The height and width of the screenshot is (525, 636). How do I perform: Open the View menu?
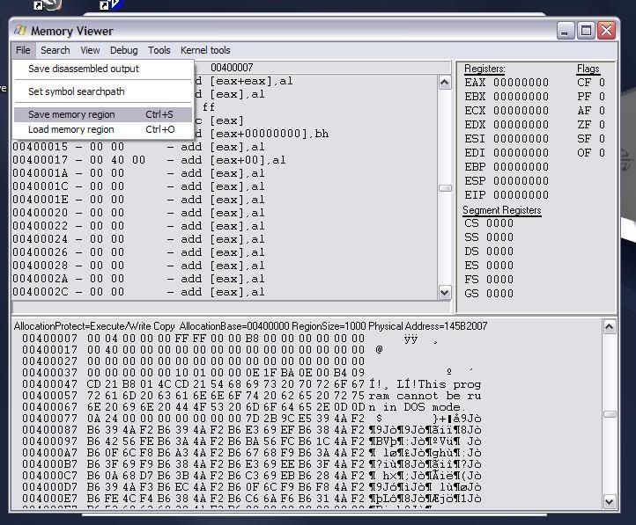(90, 50)
